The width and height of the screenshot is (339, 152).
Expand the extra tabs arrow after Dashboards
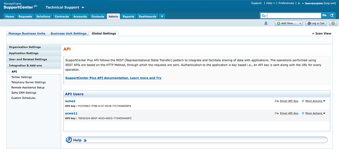162,17
